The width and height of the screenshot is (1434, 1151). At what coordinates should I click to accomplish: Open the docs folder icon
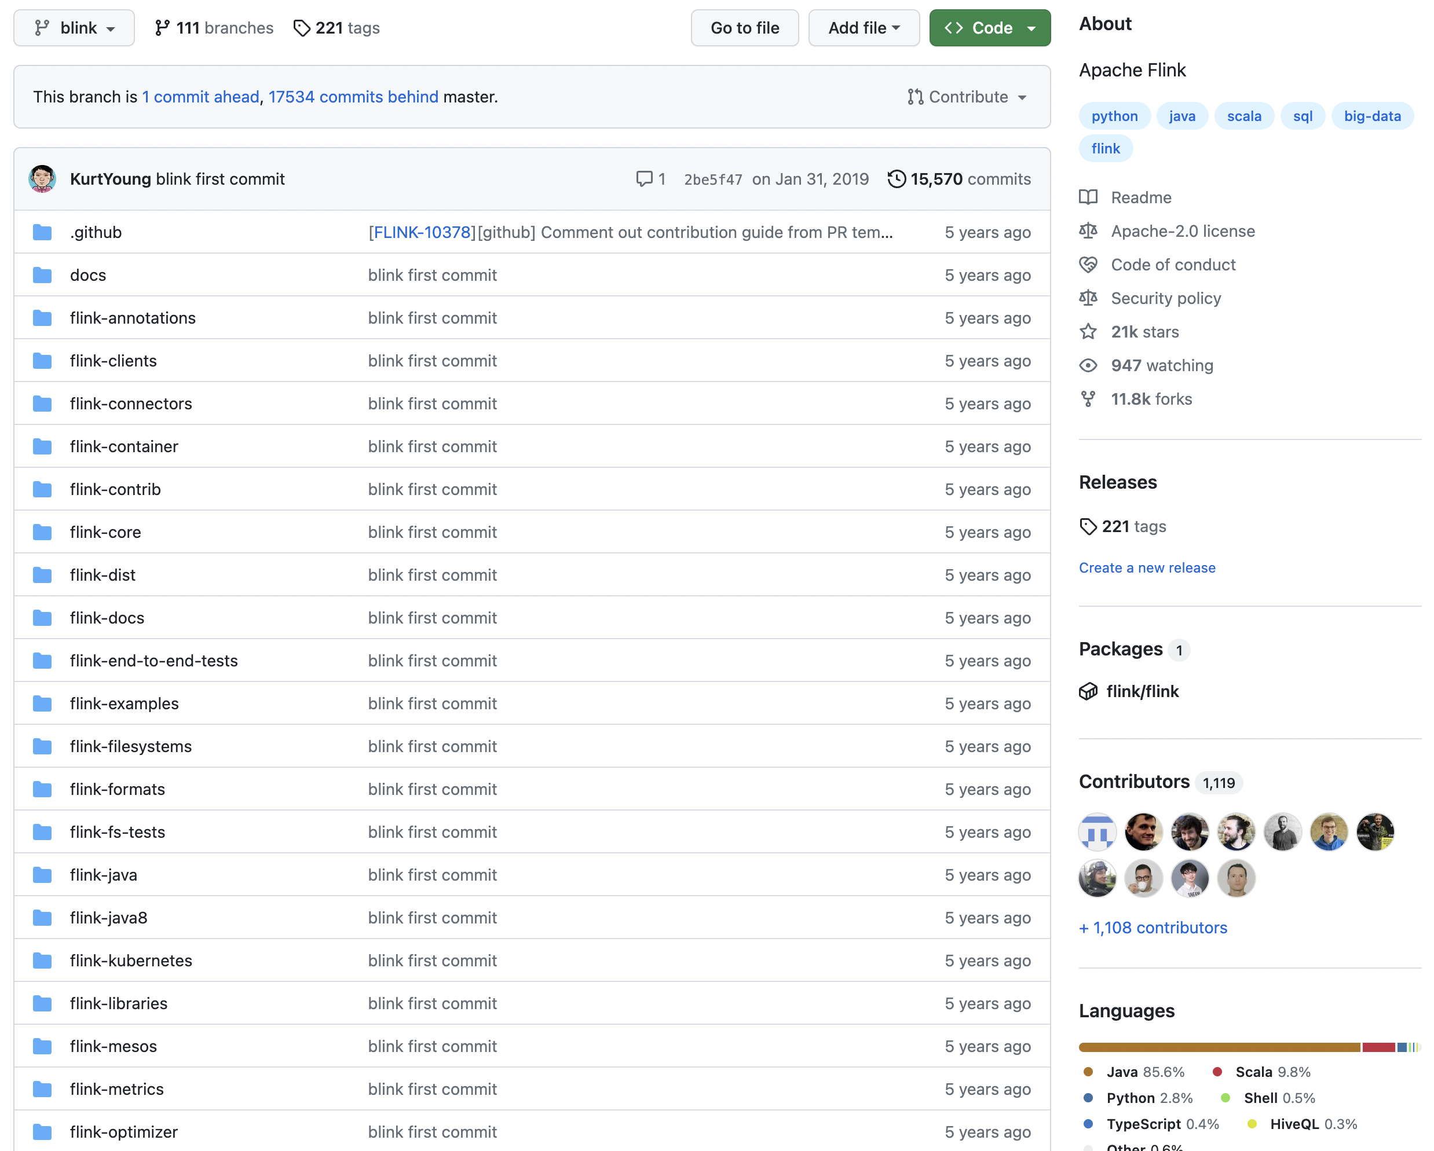pyautogui.click(x=42, y=275)
